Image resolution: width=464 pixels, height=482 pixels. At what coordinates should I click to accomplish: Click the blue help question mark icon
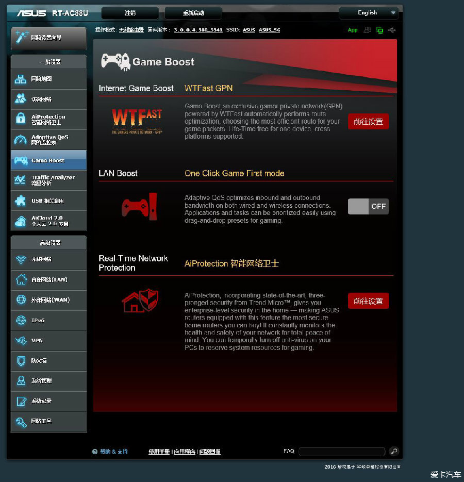[x=95, y=452]
